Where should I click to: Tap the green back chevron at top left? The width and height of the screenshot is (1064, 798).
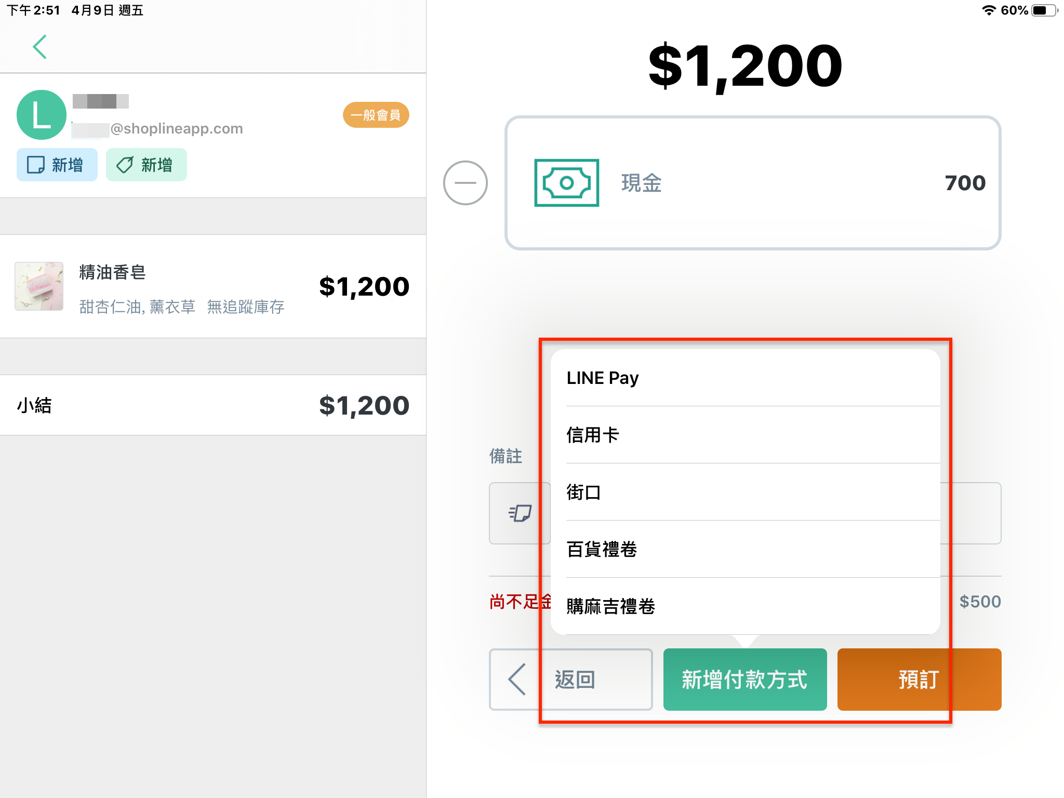coord(40,47)
